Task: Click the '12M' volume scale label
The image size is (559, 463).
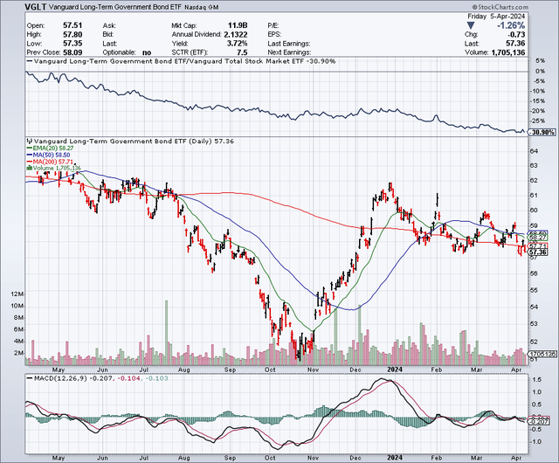Action: (x=17, y=294)
